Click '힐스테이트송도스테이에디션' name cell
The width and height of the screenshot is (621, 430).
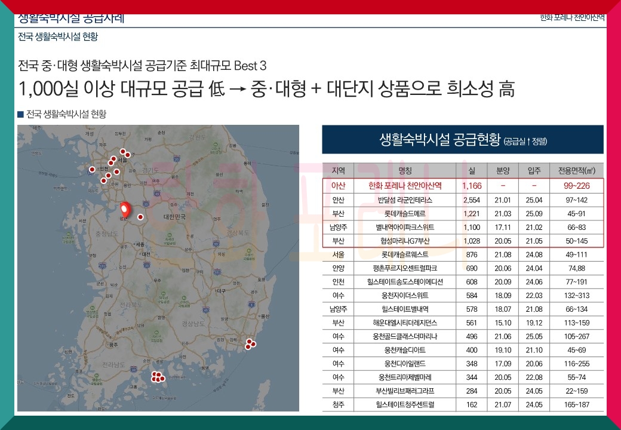405,282
